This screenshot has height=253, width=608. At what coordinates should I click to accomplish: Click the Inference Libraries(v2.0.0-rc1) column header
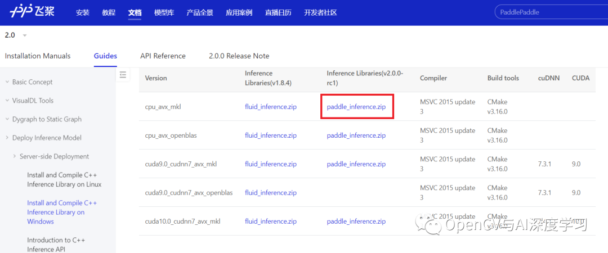coord(365,78)
